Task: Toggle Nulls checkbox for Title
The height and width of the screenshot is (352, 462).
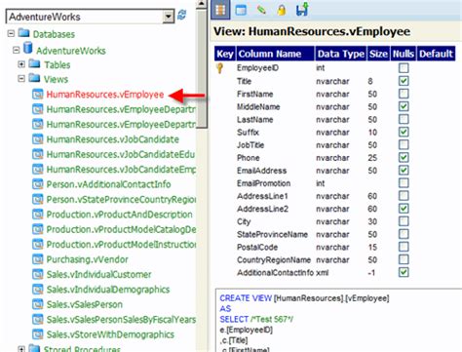Action: tap(404, 81)
